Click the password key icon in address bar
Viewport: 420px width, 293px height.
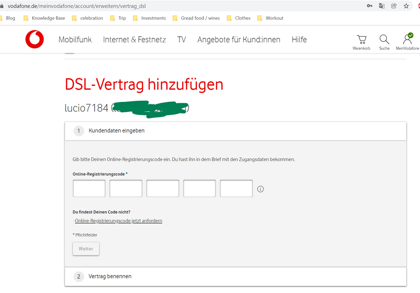(370, 6)
